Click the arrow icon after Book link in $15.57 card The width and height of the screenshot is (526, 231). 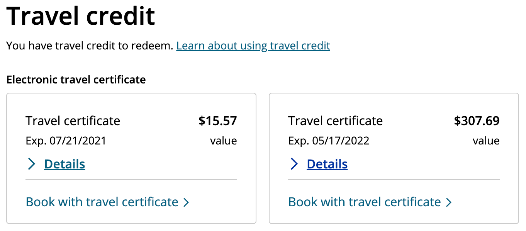[186, 202]
